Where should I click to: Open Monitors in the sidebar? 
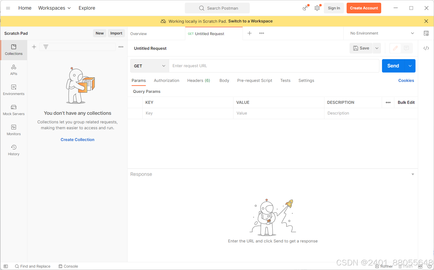tap(14, 130)
